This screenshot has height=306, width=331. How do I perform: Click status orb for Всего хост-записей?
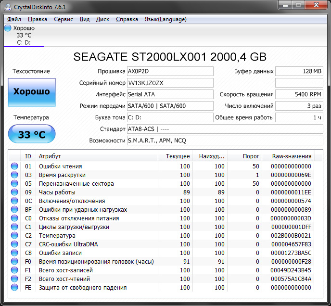click(x=14, y=270)
